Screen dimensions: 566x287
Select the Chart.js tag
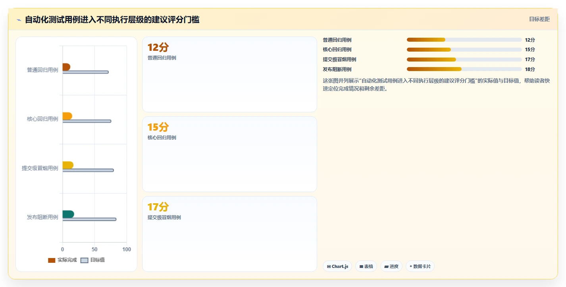[x=337, y=266]
